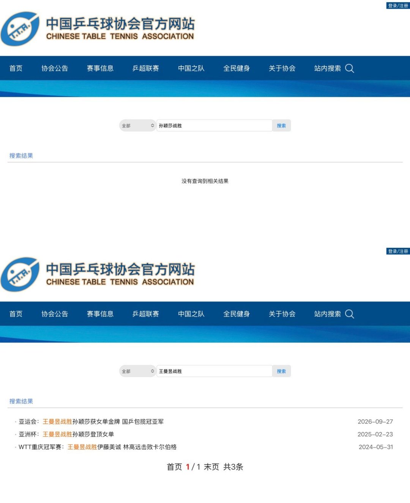This screenshot has height=503, width=410.
Task: Open 登录/注册 on the 王曼昱战胜 page
Action: [x=398, y=251]
